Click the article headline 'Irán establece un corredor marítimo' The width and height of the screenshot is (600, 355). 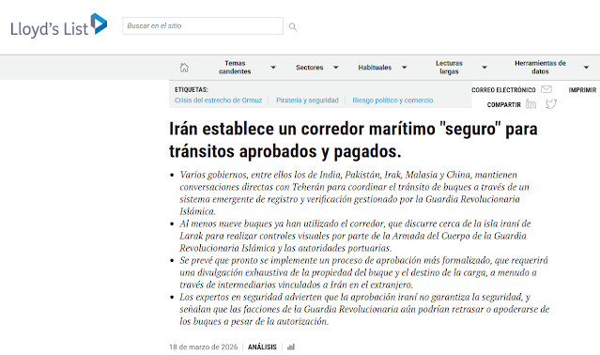[x=353, y=140]
